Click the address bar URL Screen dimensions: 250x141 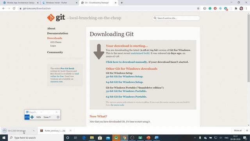[37, 9]
